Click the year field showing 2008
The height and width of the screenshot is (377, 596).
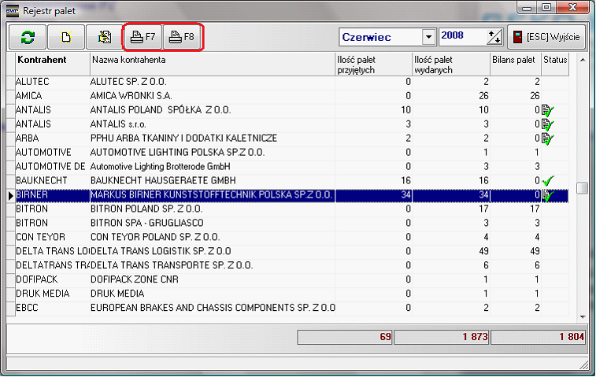pyautogui.click(x=462, y=37)
